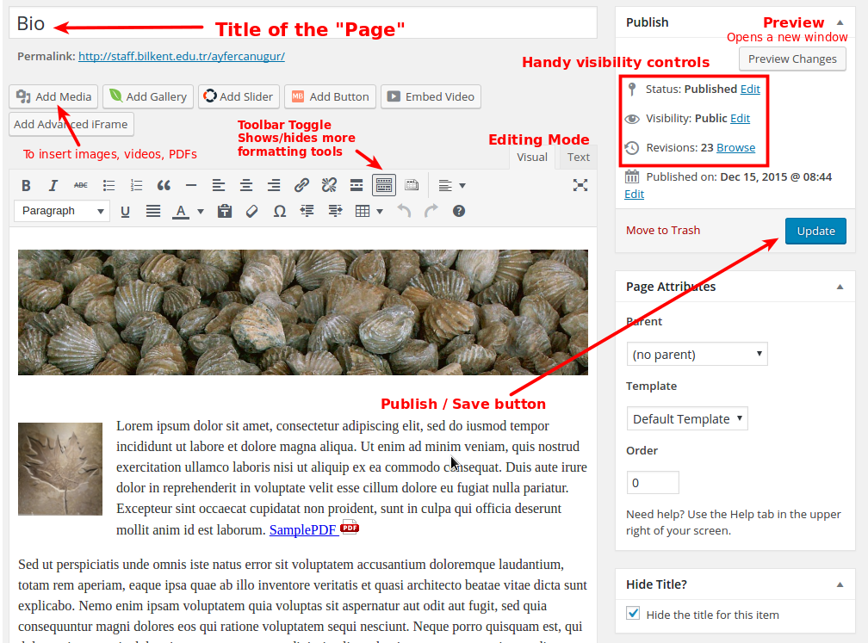This screenshot has height=643, width=868.
Task: Click the Add Gallery button
Action: 148,96
